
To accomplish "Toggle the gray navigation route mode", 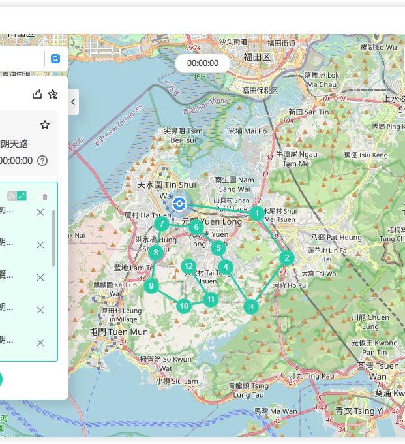I will pyautogui.click(x=12, y=196).
